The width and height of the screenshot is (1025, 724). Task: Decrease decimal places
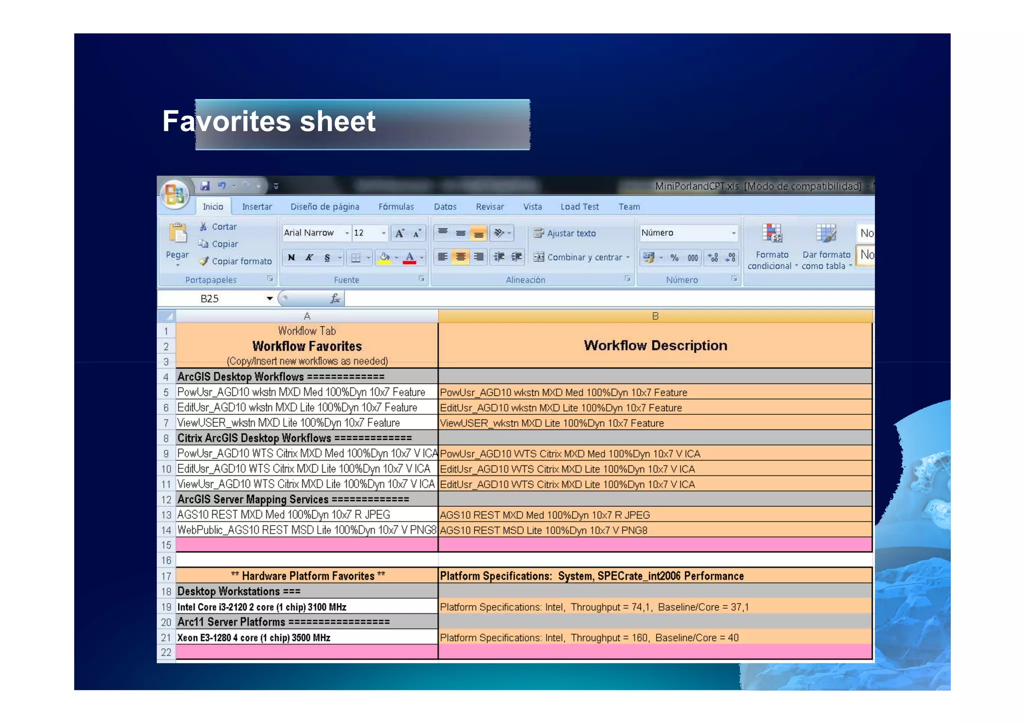pos(730,258)
